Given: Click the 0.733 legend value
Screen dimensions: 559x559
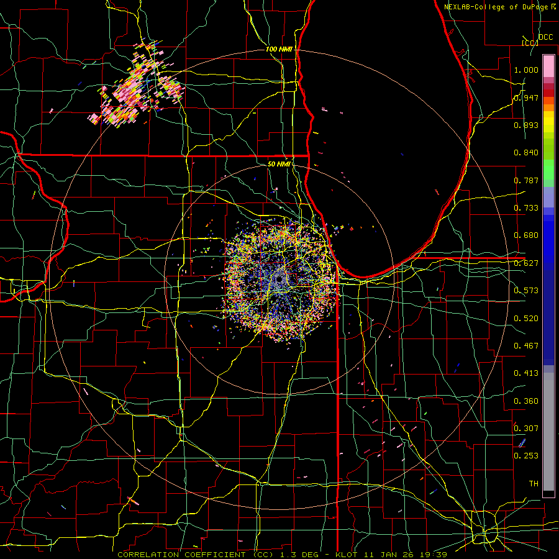Looking at the screenshot, I should tap(526, 208).
